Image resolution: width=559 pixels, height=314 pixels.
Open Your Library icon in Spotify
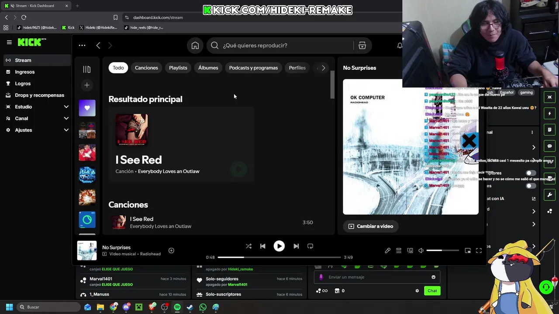coord(86,69)
